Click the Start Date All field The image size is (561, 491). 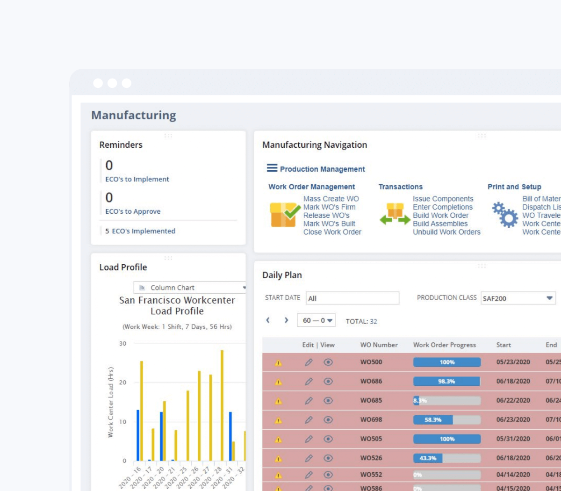tap(352, 298)
